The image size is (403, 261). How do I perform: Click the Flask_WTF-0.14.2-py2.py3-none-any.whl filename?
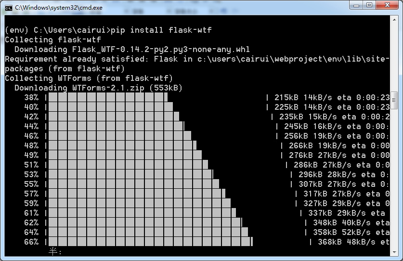(x=161, y=50)
